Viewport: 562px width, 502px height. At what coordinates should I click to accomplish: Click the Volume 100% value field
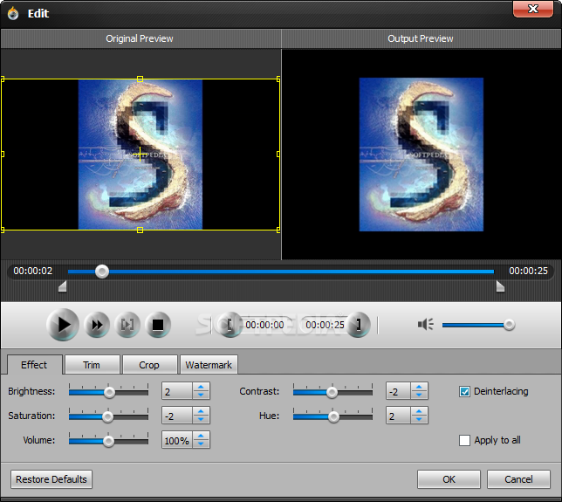pos(177,440)
